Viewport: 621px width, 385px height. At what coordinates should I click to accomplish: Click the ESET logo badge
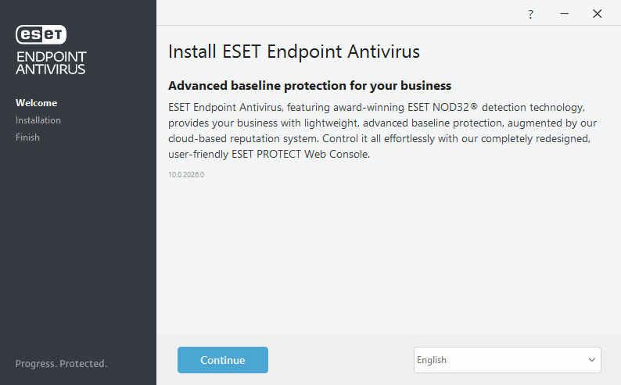[x=41, y=34]
